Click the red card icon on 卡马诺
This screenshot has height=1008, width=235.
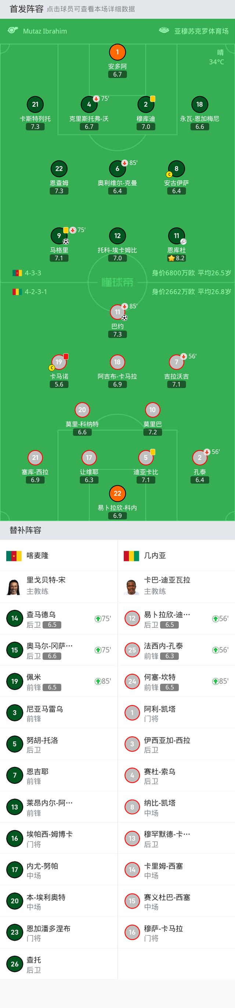(x=65, y=357)
